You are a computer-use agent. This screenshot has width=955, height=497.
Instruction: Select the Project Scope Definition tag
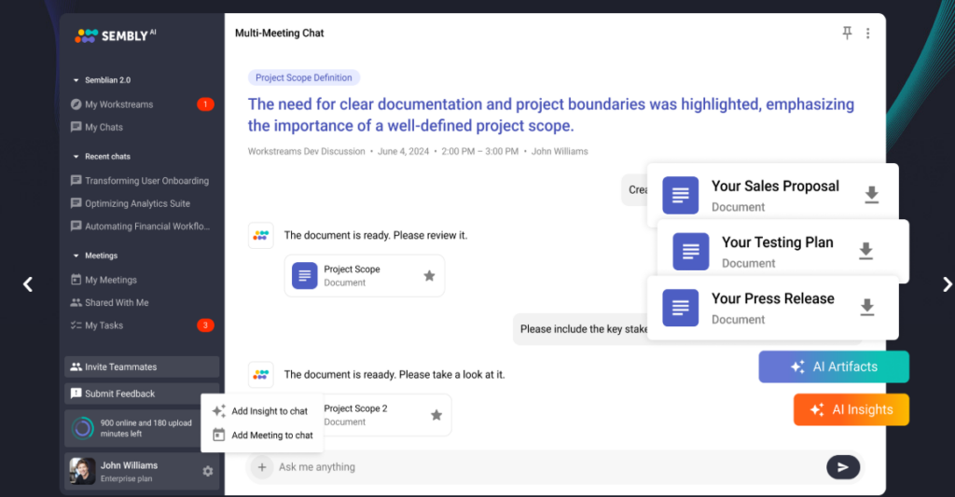click(x=303, y=77)
